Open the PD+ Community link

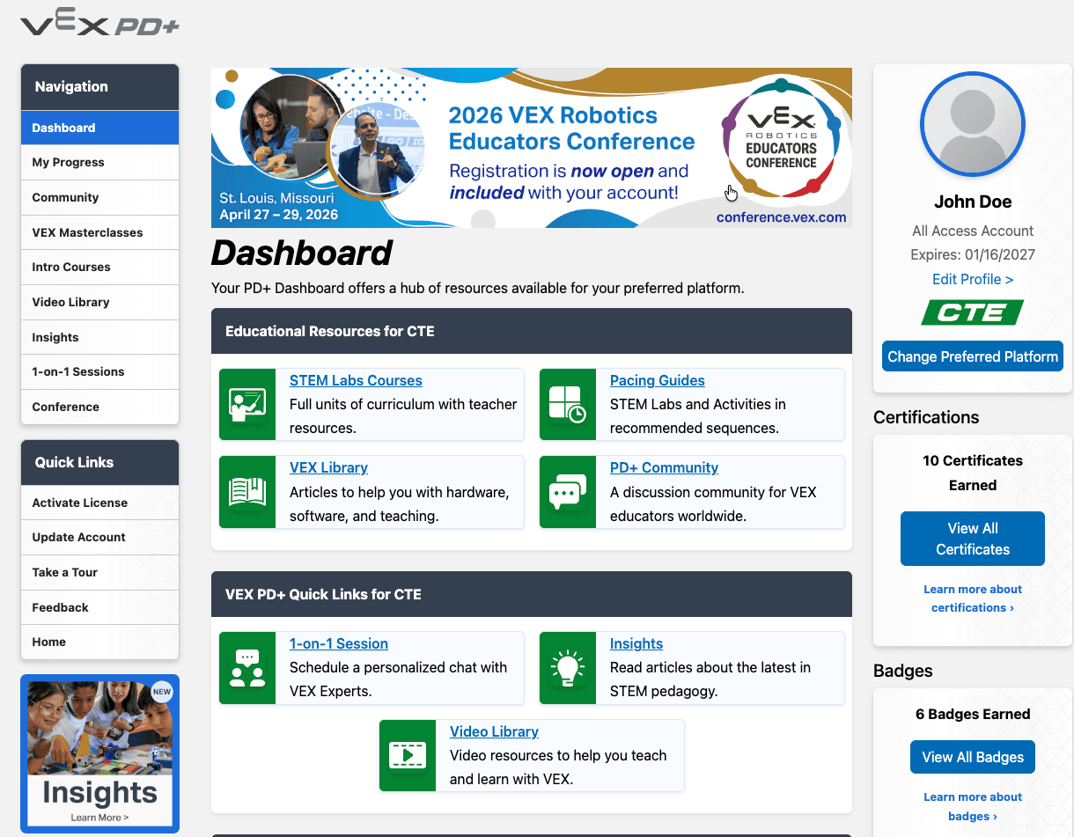664,467
